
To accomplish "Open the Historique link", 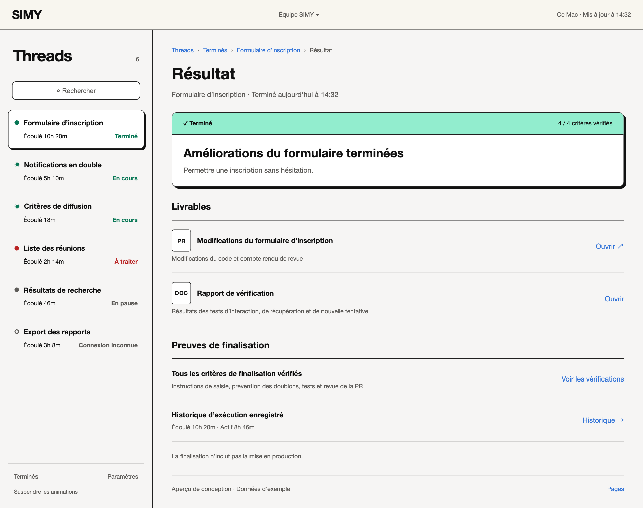I will 603,420.
